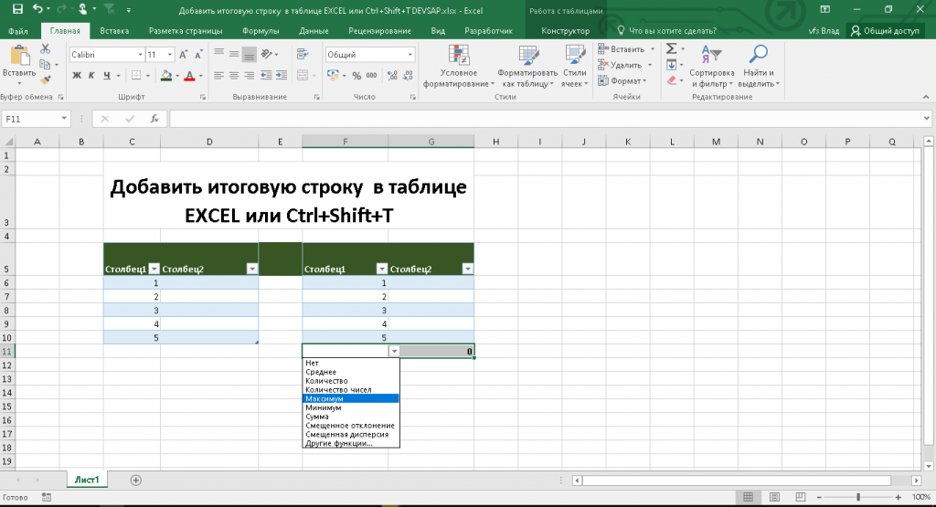Click the large Paste clipboard icon

[20, 57]
